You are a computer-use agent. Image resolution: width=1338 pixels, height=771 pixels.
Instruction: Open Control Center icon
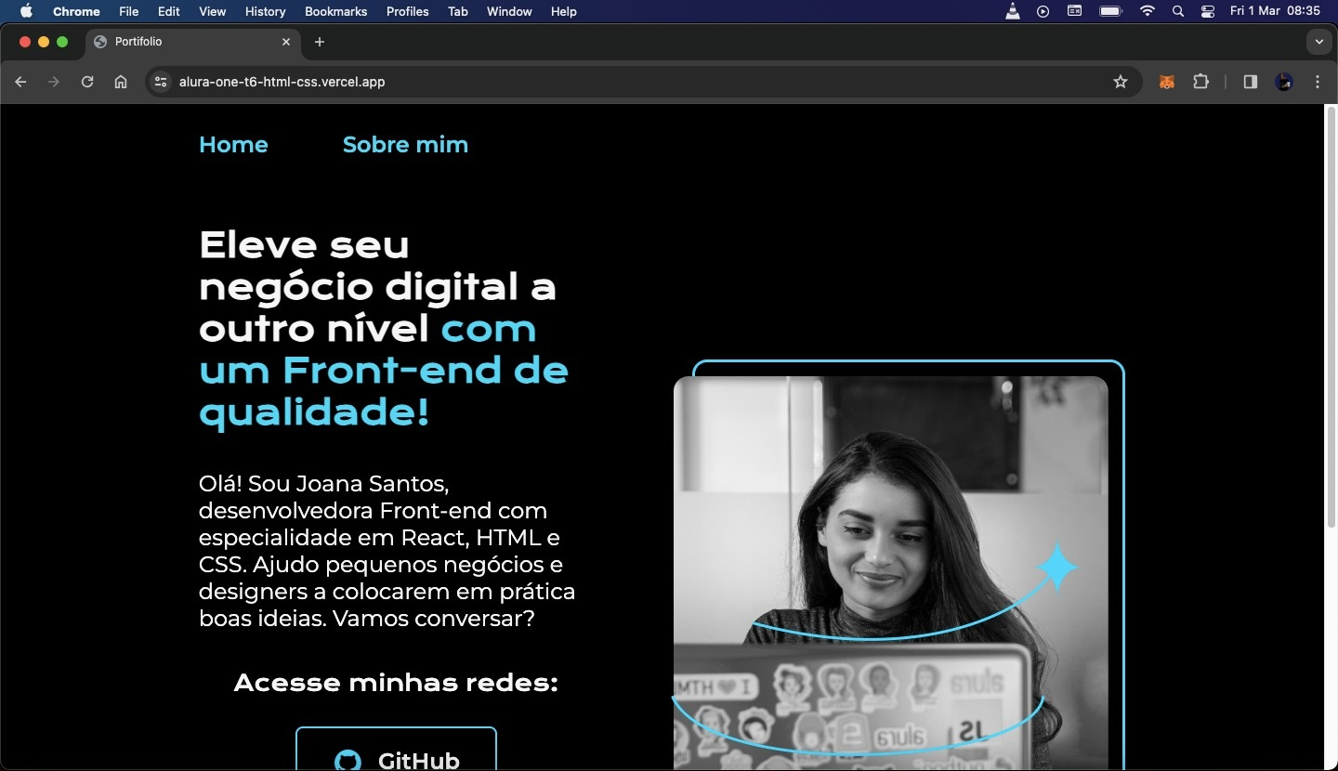click(1208, 11)
